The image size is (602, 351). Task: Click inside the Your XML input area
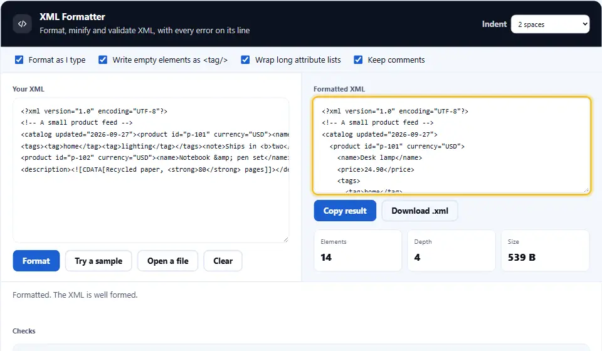151,170
